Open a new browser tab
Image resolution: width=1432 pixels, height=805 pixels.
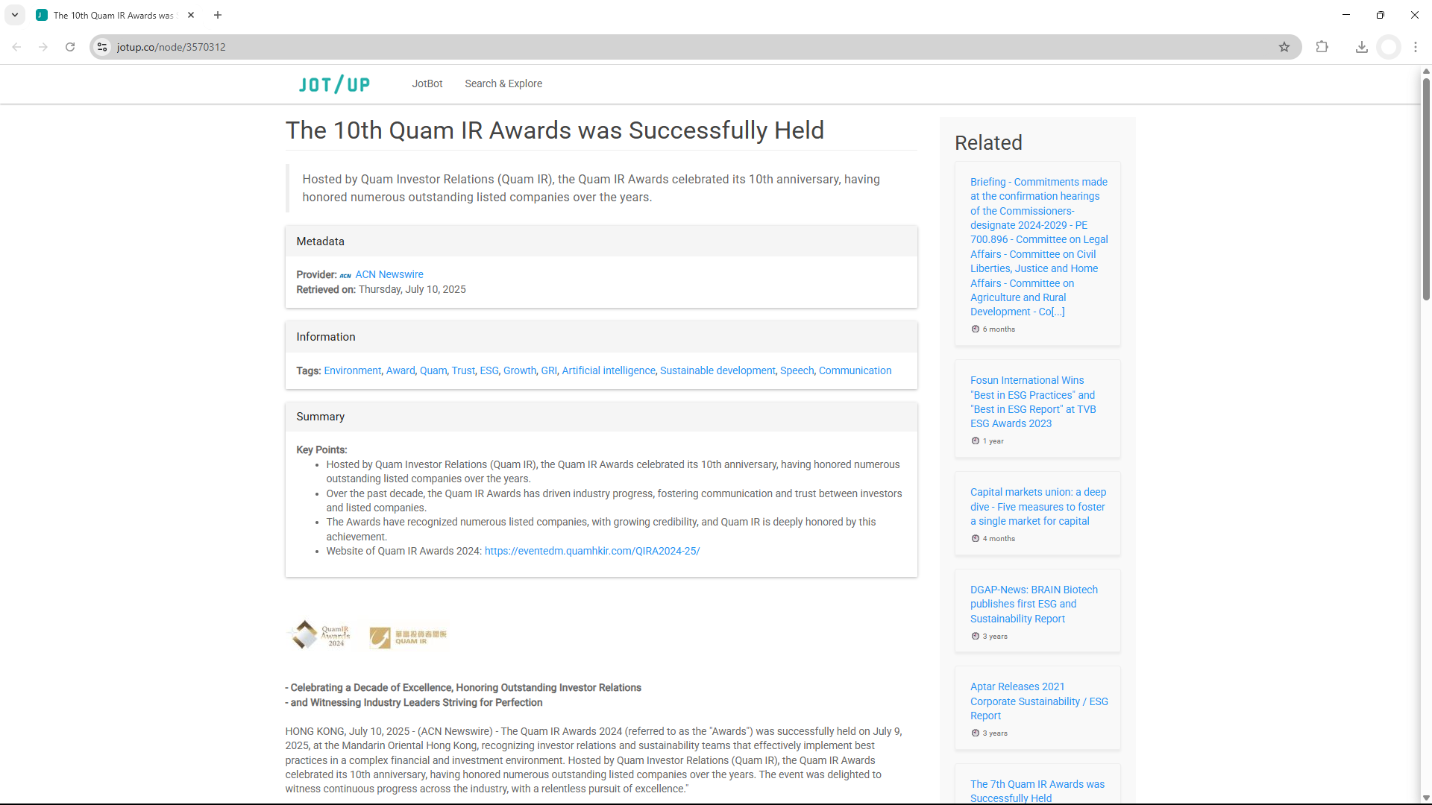[218, 15]
